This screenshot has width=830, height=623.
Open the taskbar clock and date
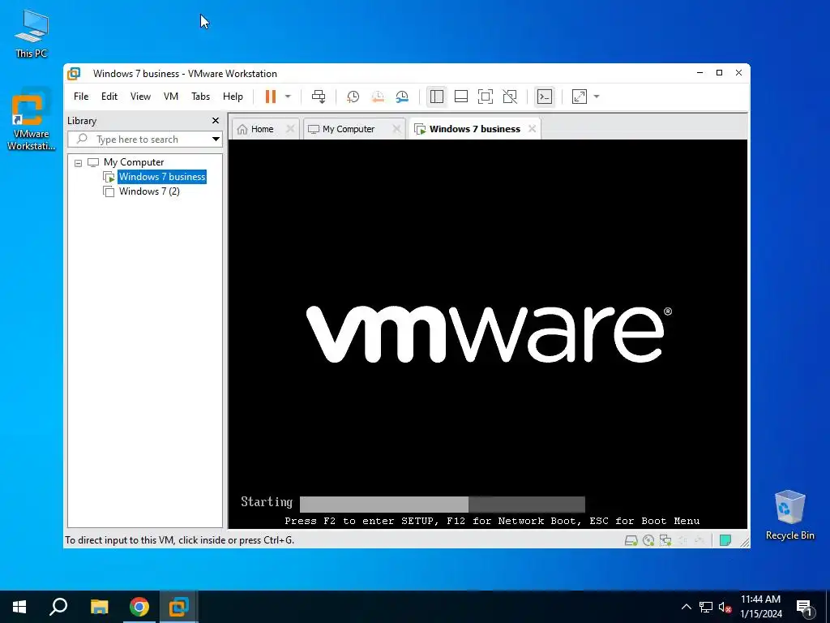pyautogui.click(x=760, y=607)
